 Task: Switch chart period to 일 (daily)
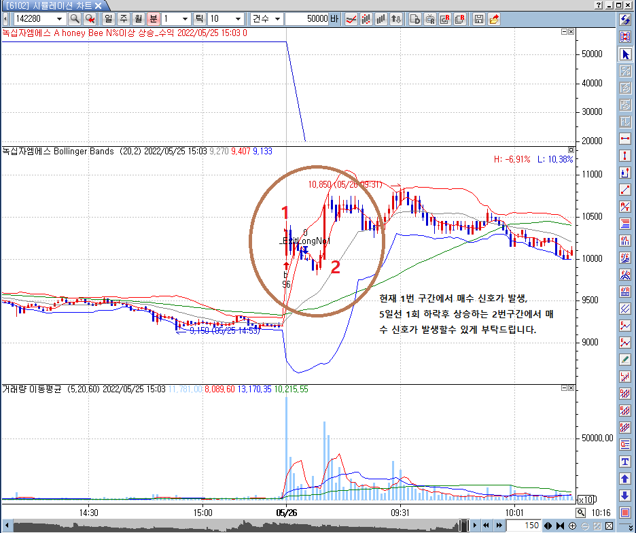pos(108,19)
